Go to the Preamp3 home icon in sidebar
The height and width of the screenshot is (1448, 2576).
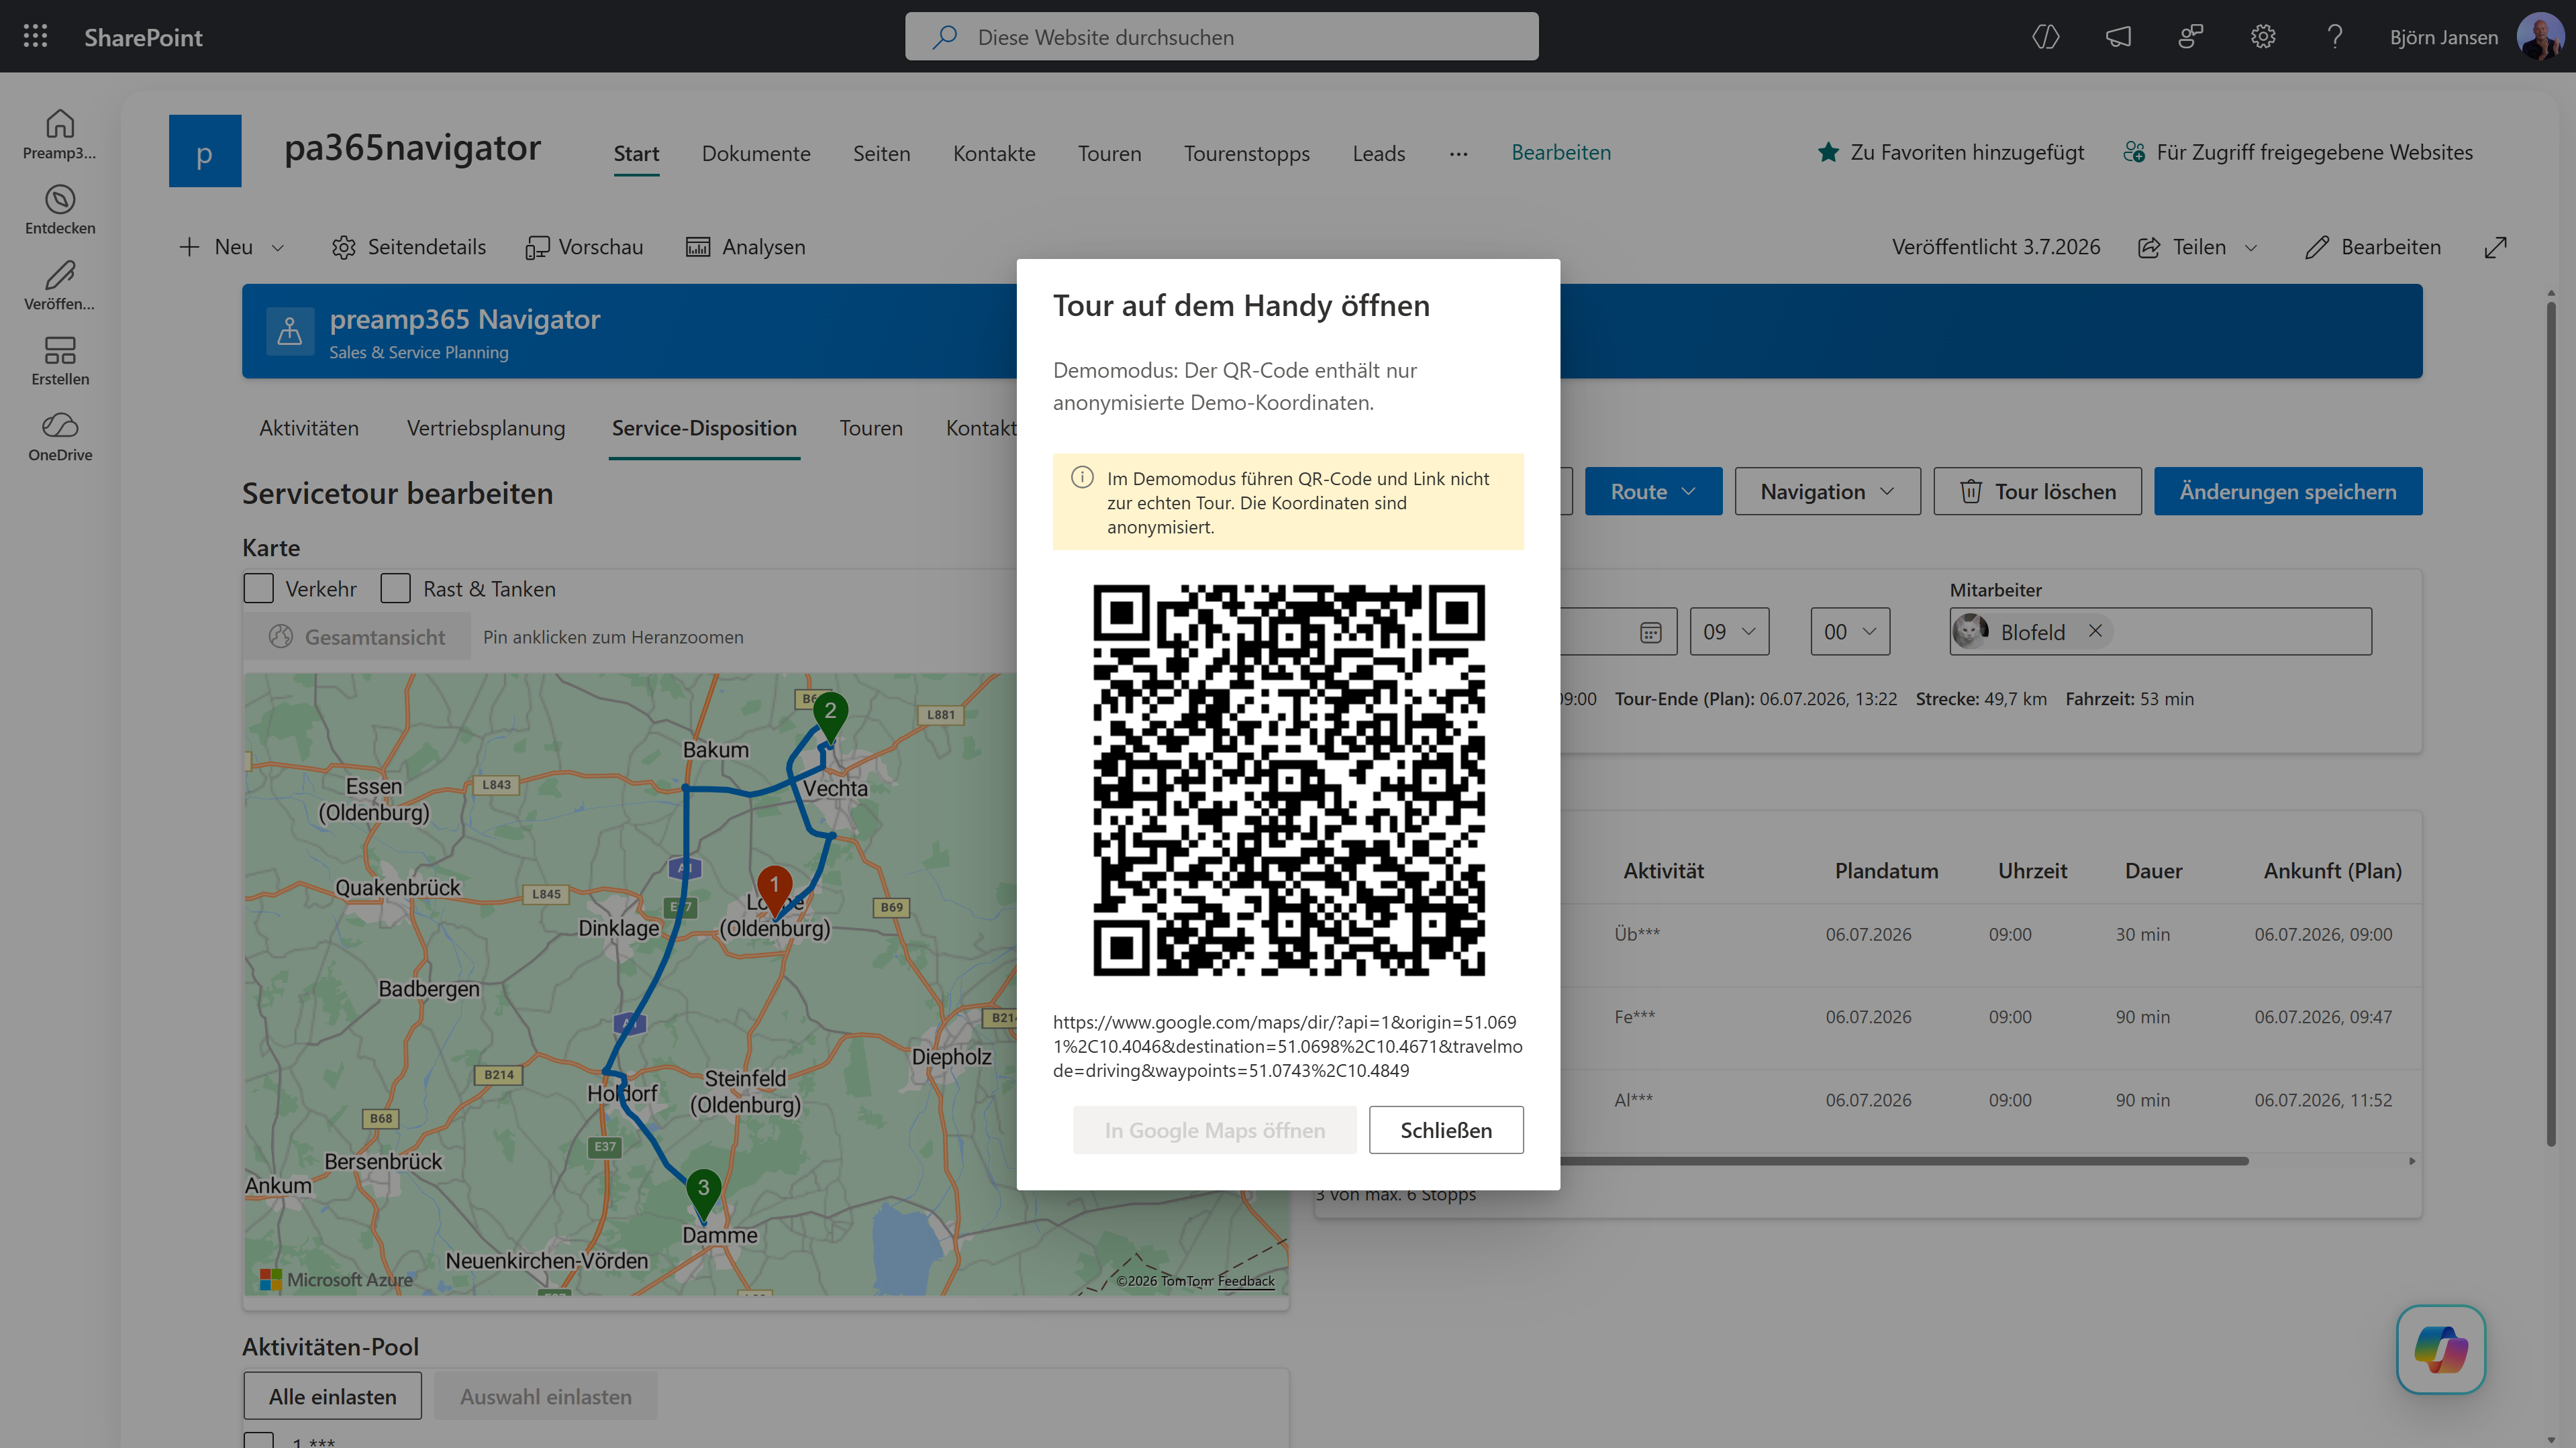pyautogui.click(x=60, y=134)
